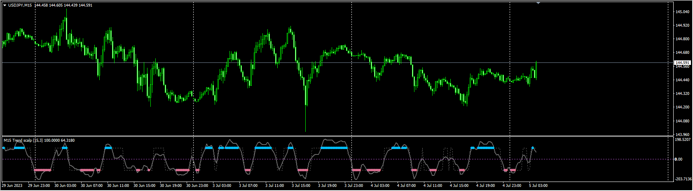
Task: Click the 29 Jun 2023 date label
Action: tap(12, 186)
